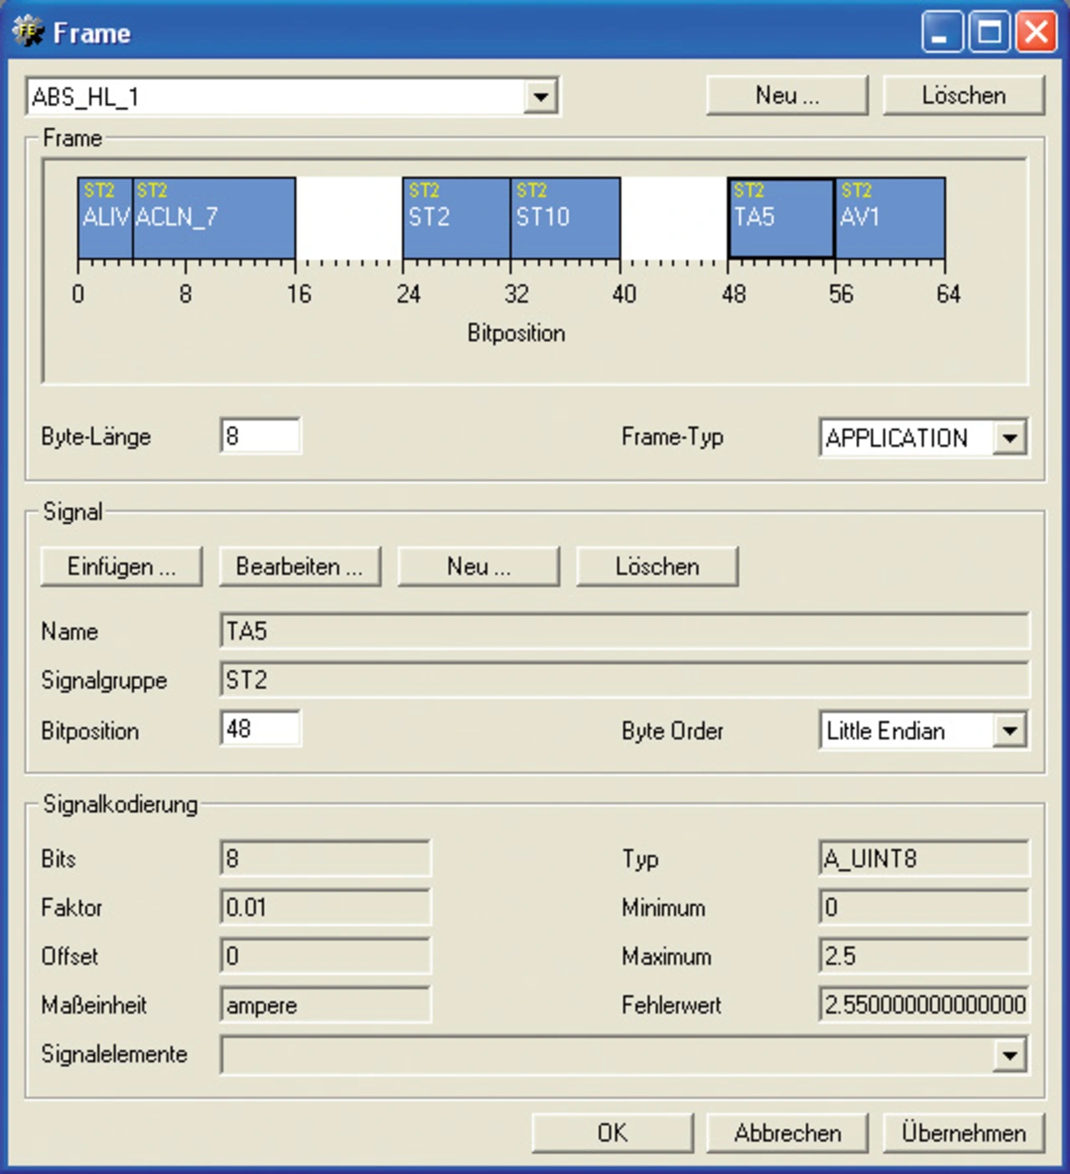The image size is (1070, 1174).
Task: Click the Offset field showing 0
Action: point(325,956)
